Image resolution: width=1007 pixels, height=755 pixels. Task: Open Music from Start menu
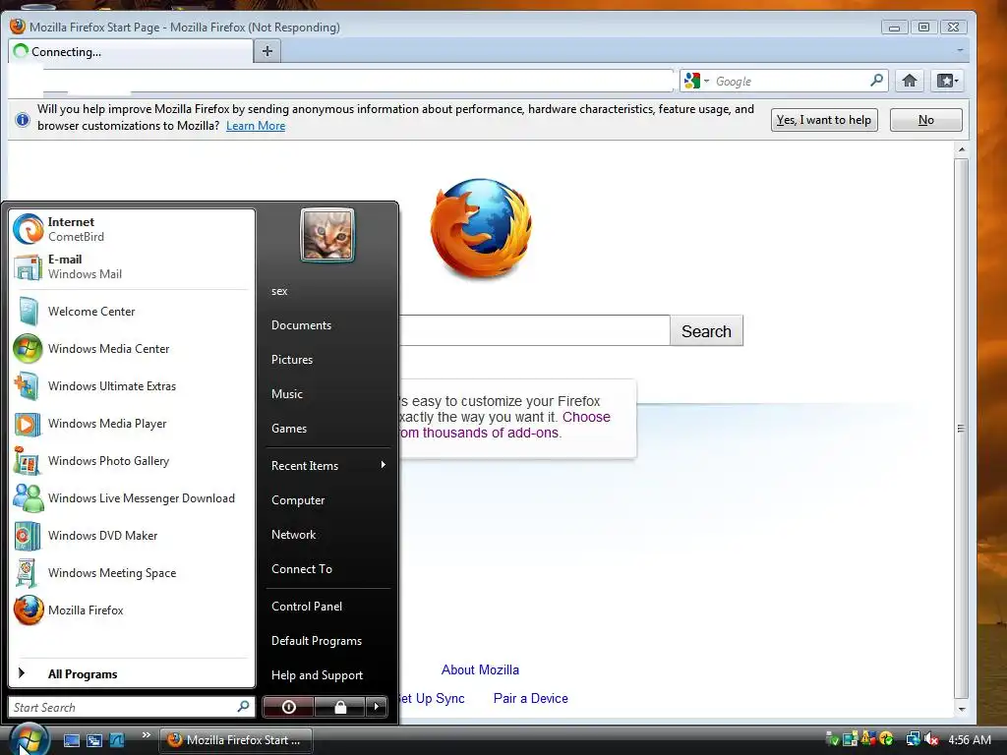(x=327, y=394)
